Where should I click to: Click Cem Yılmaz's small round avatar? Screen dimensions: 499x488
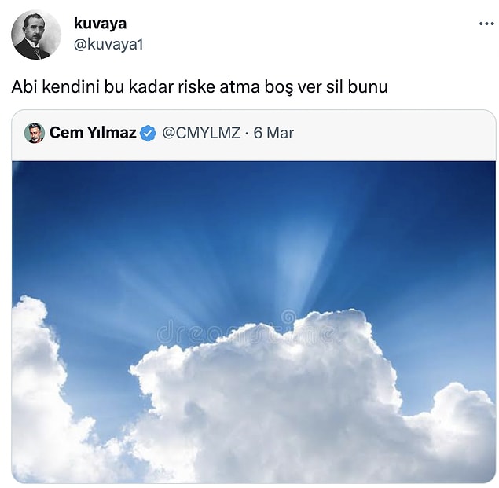pyautogui.click(x=35, y=133)
